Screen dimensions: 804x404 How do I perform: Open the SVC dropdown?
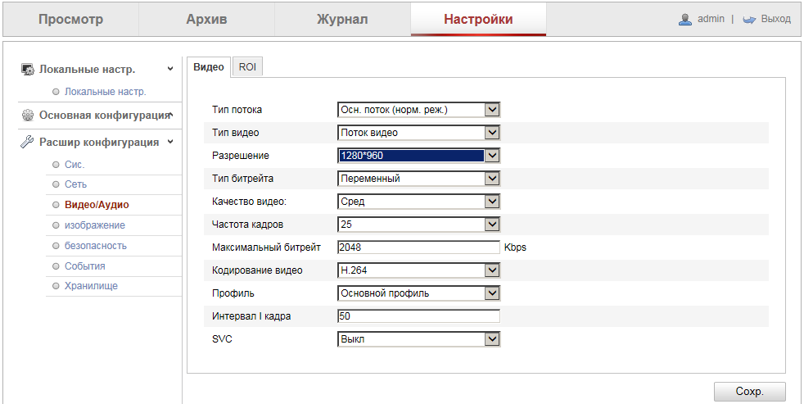click(x=419, y=339)
